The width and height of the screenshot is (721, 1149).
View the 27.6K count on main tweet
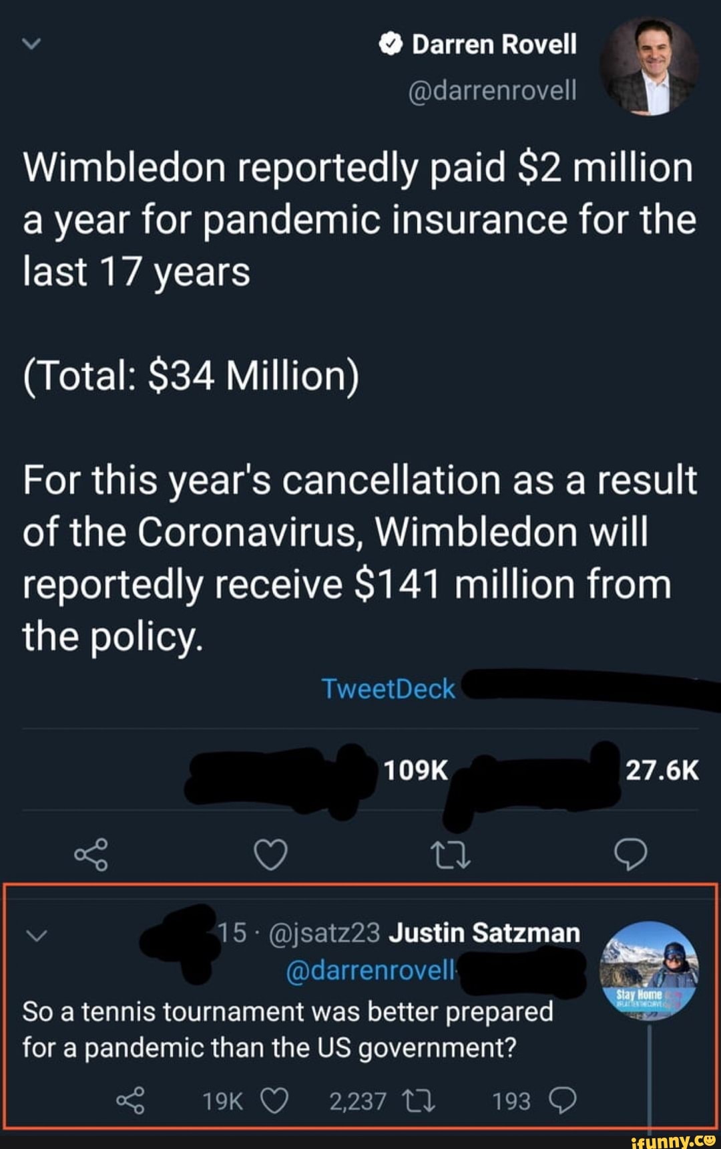click(x=662, y=770)
